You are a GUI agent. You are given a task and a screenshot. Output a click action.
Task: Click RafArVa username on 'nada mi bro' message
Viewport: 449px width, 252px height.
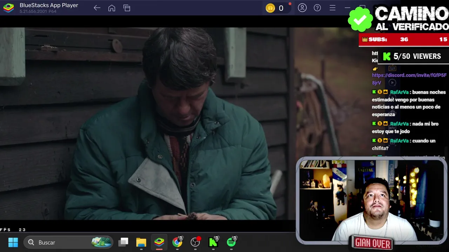[399, 124]
